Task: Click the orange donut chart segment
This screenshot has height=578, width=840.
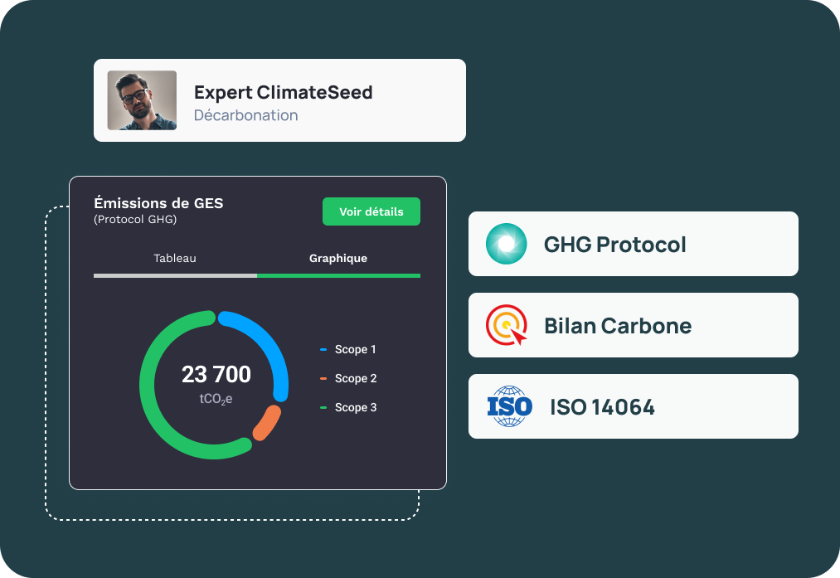Action: click(267, 423)
